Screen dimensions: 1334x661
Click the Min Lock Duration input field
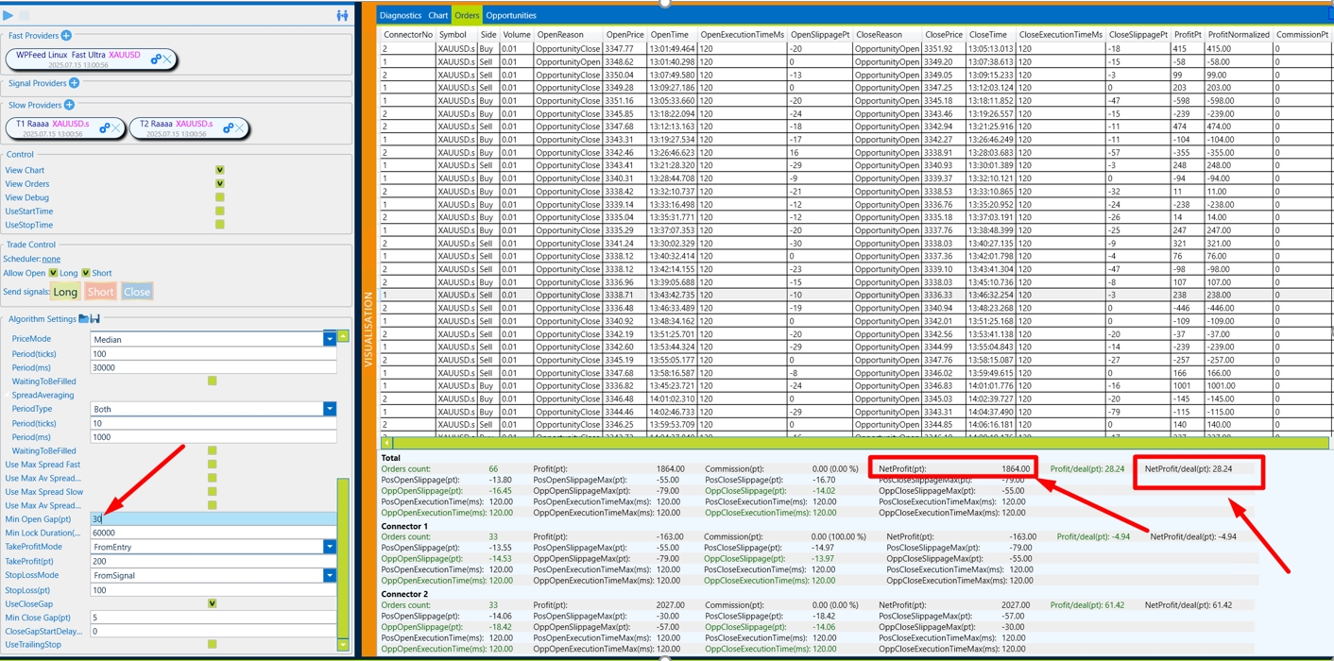tap(214, 533)
